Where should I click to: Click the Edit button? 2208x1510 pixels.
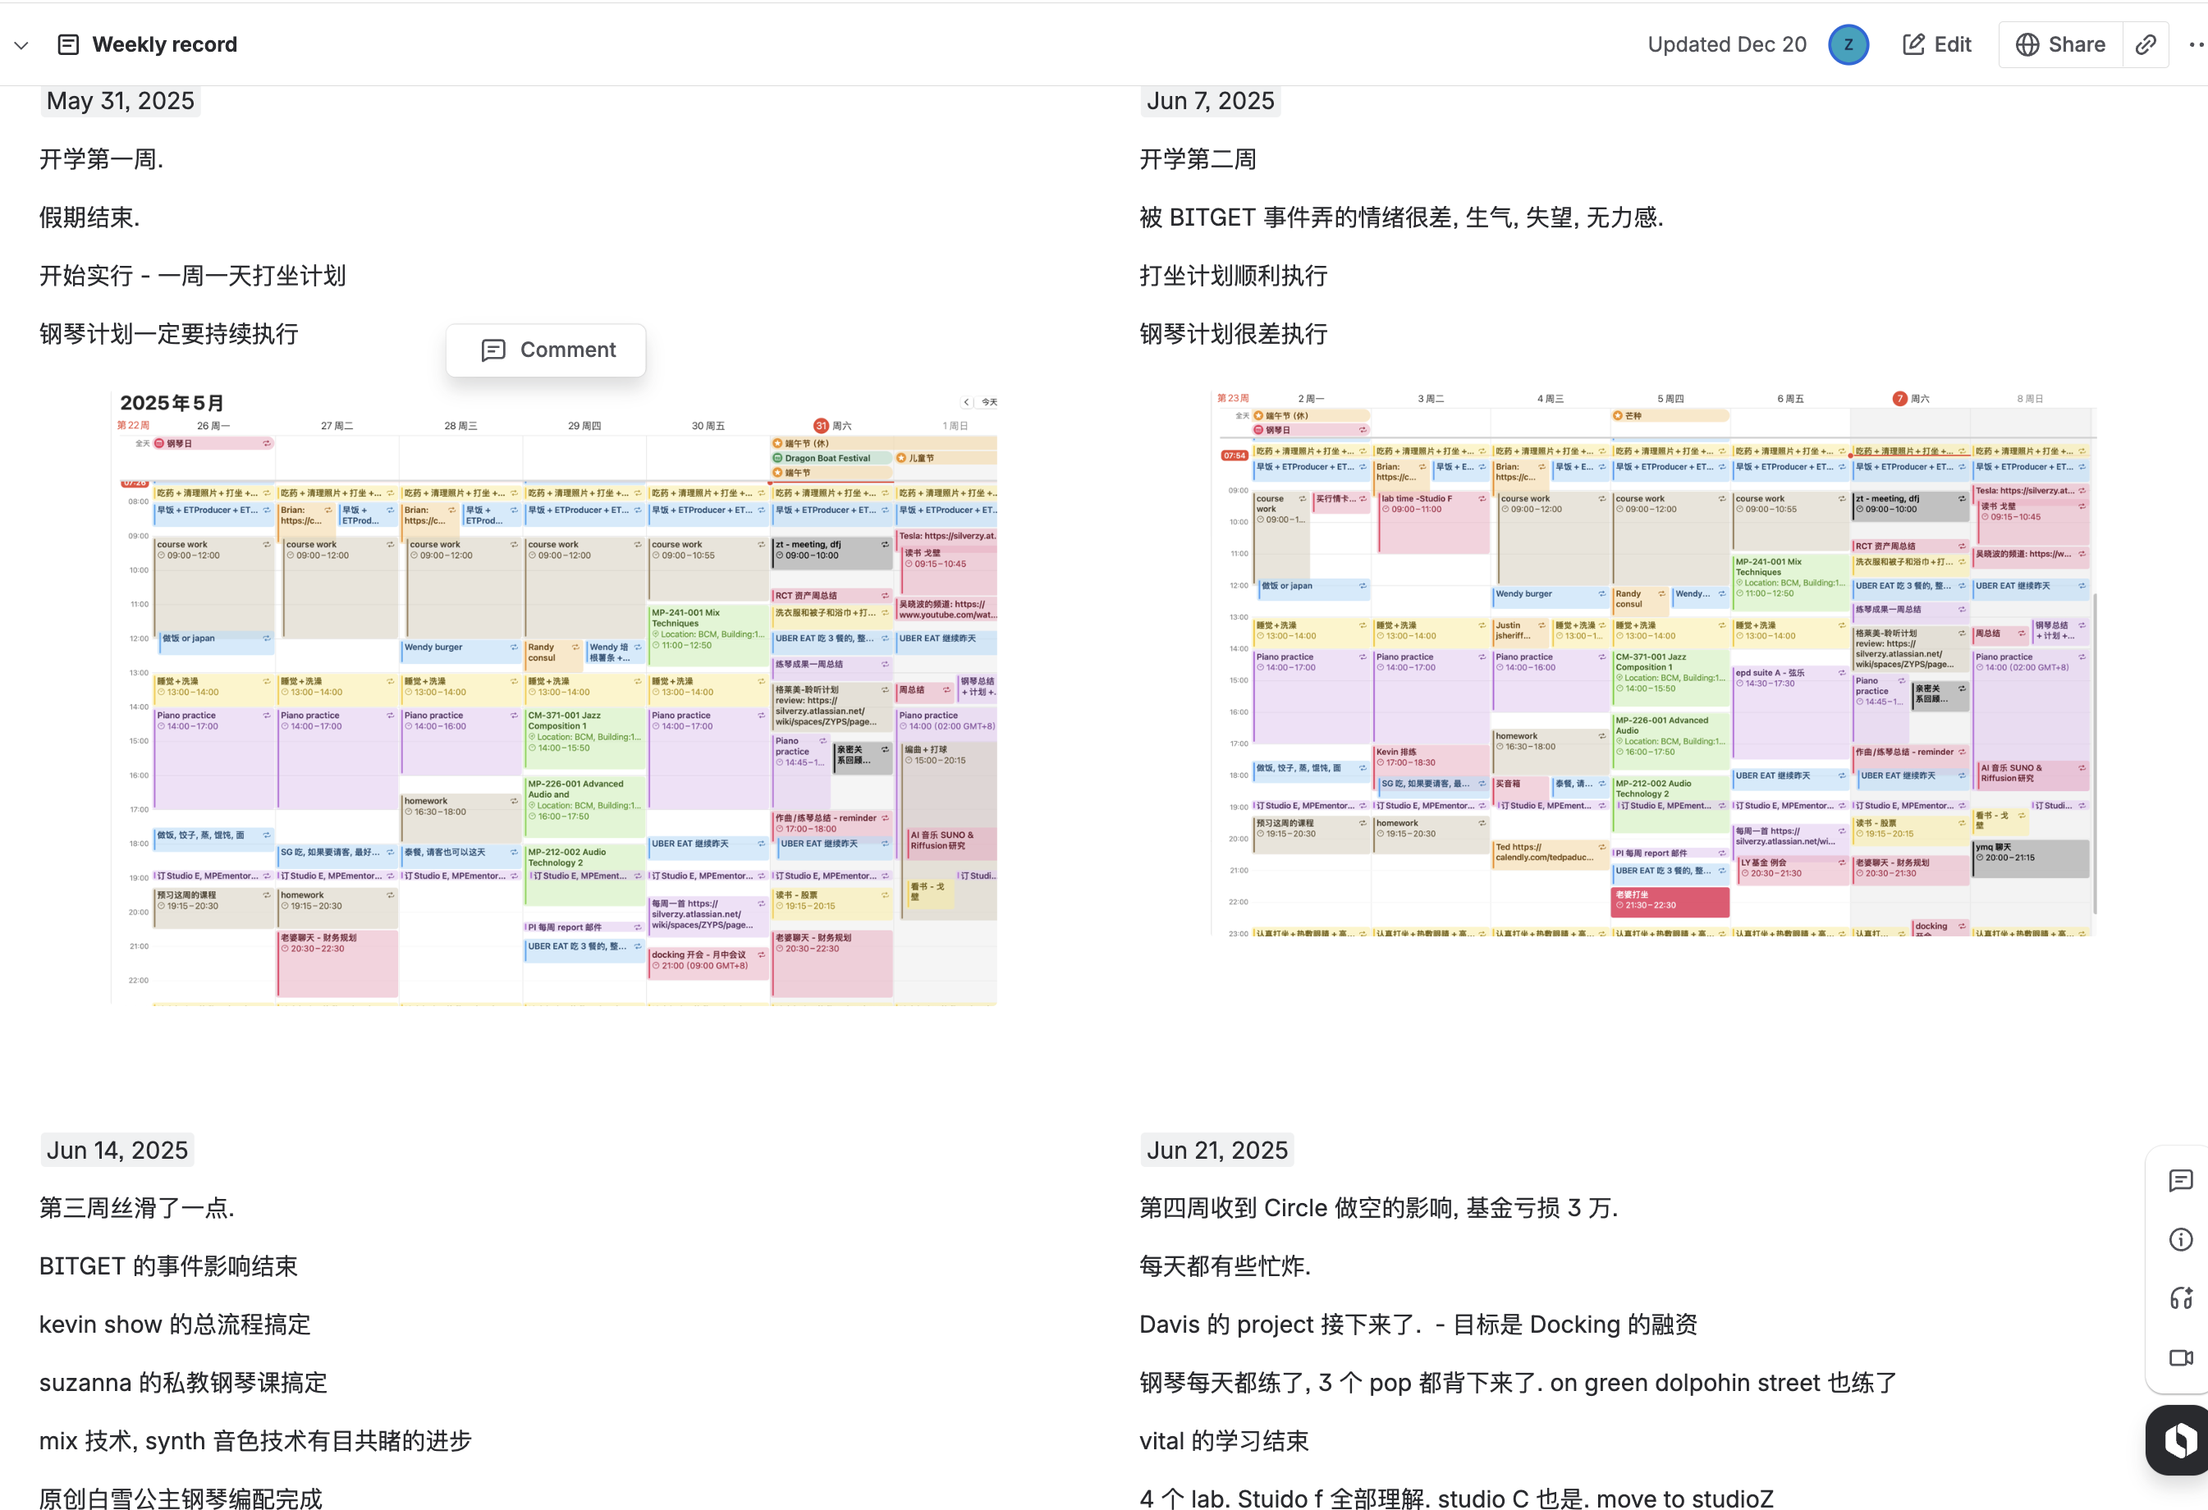[x=1937, y=44]
